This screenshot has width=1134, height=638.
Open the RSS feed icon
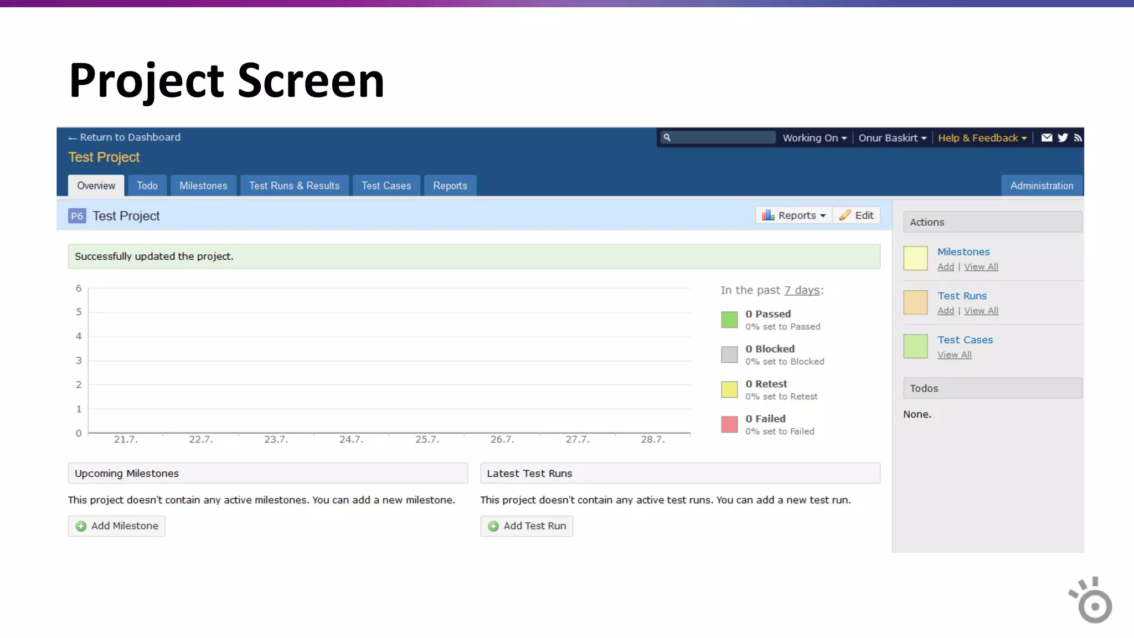(1078, 138)
